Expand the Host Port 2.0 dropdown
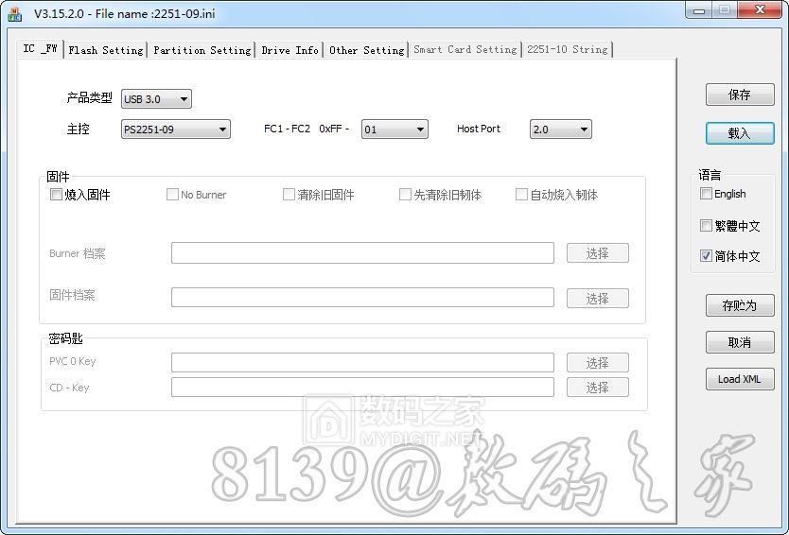Viewport: 789px width, 535px height. [561, 129]
